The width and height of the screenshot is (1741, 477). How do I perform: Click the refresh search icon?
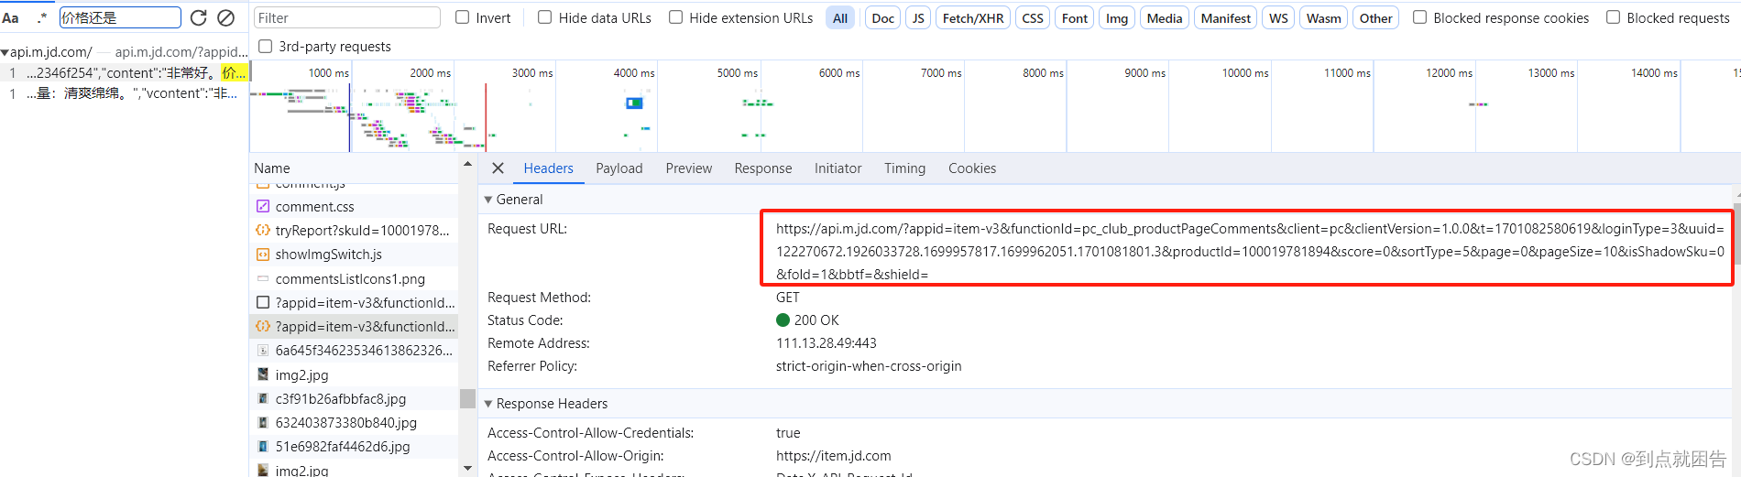click(198, 17)
